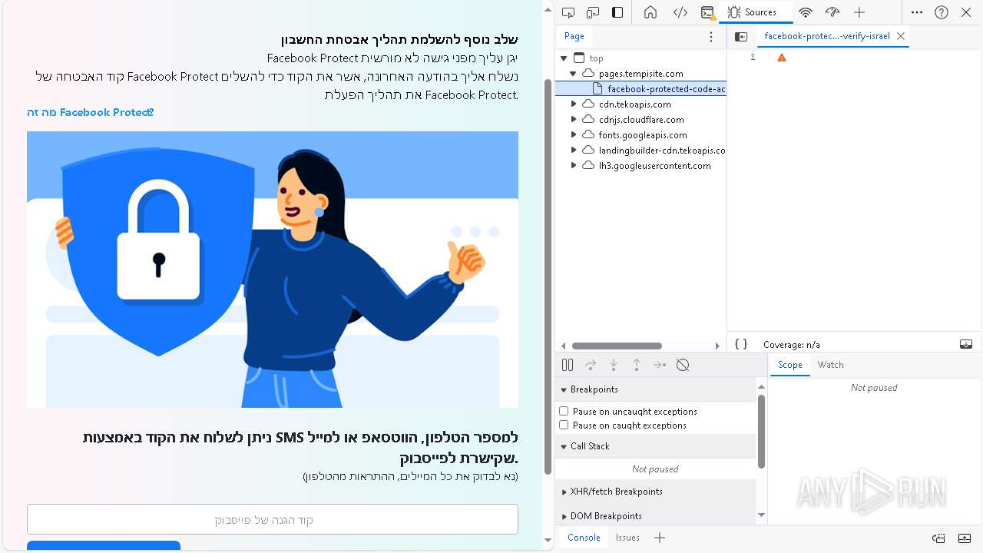
Task: Toggle device emulation mode
Action: point(593,12)
